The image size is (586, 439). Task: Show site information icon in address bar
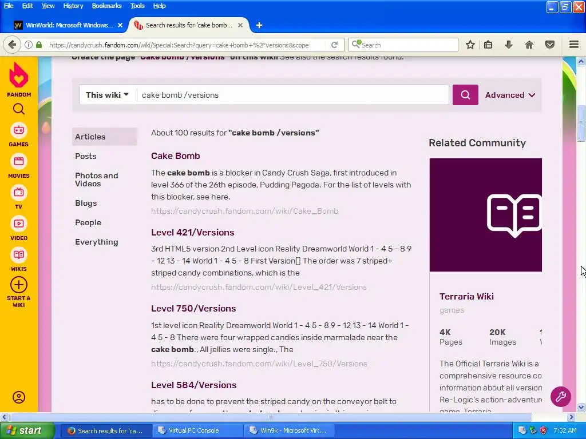pyautogui.click(x=29, y=45)
